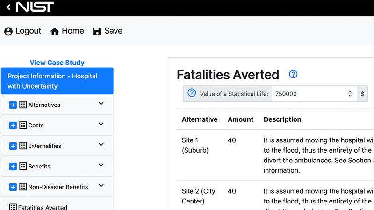Image resolution: width=374 pixels, height=210 pixels.
Task: Click the back arrow beside NIST logo
Action: pos(8,7)
